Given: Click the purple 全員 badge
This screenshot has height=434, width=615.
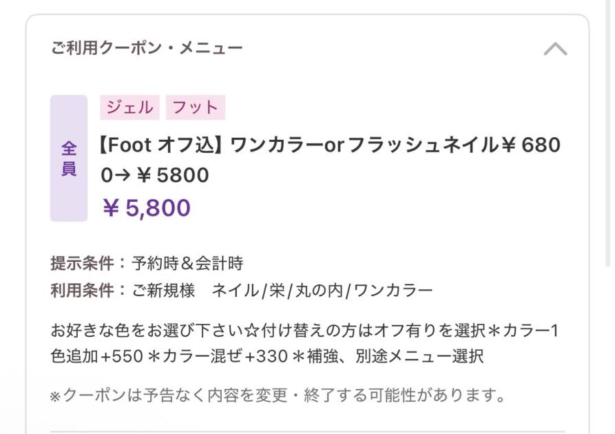Looking at the screenshot, I should tap(69, 158).
